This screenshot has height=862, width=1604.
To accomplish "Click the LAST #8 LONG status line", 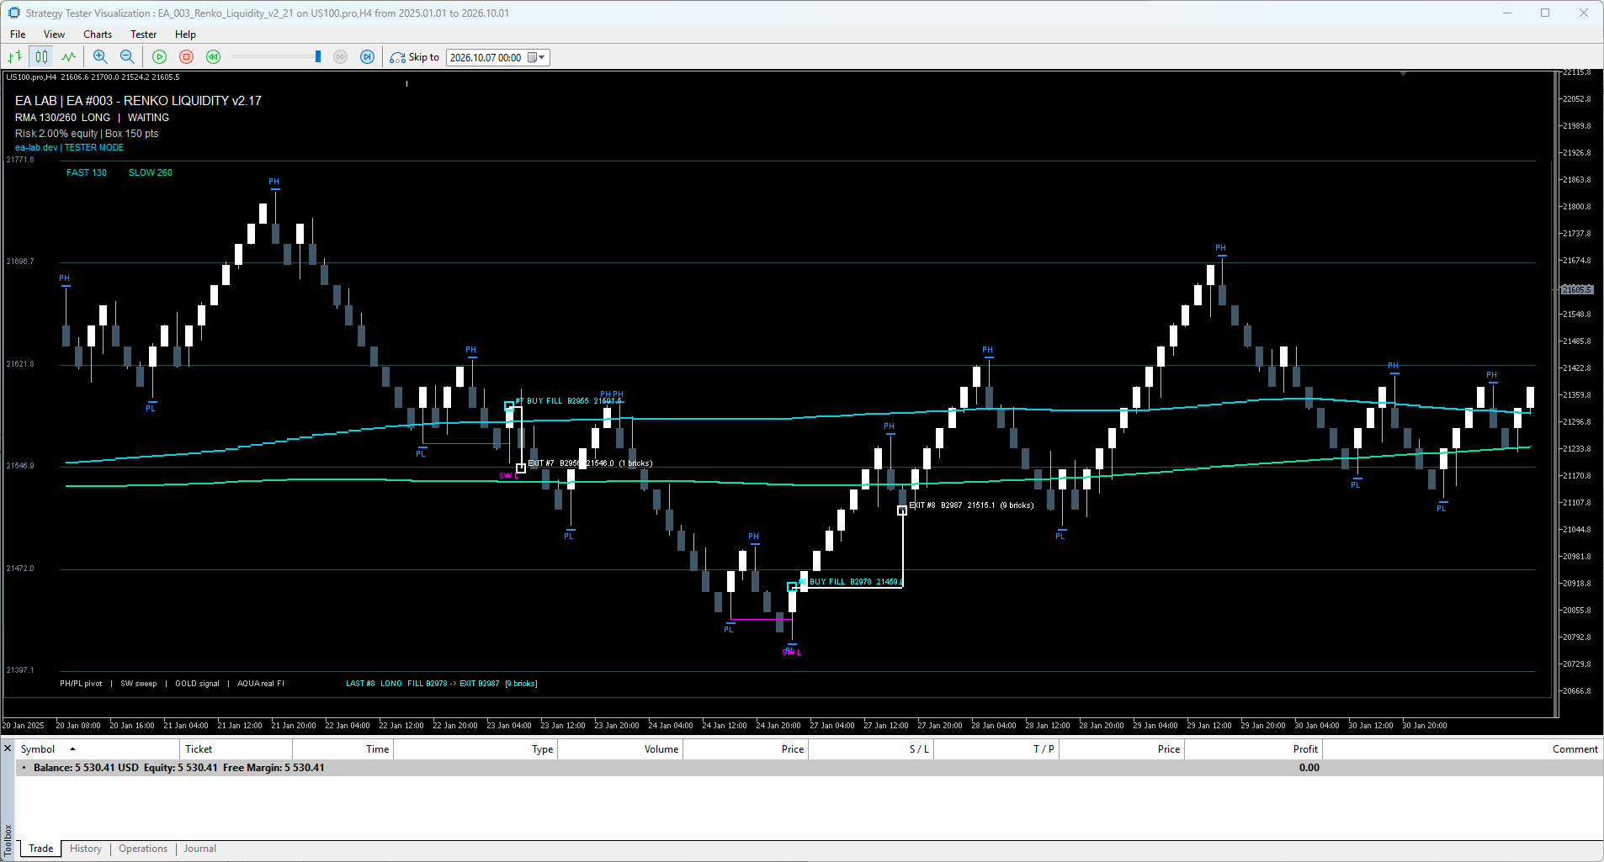I will tap(442, 684).
